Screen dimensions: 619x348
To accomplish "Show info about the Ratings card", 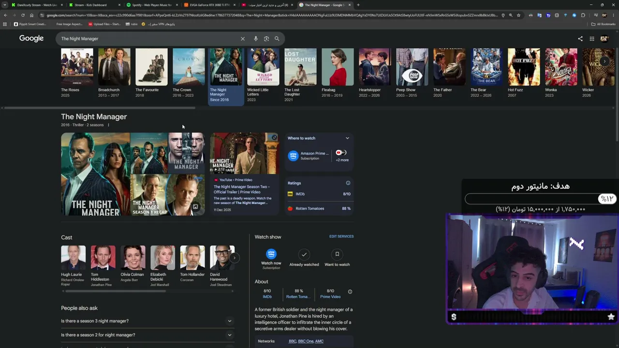I will (348, 183).
